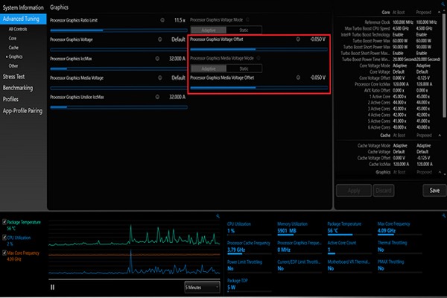Click info icon beside Graphics Media Voltage Mode
This screenshot has height=298, width=447.
[259, 58]
